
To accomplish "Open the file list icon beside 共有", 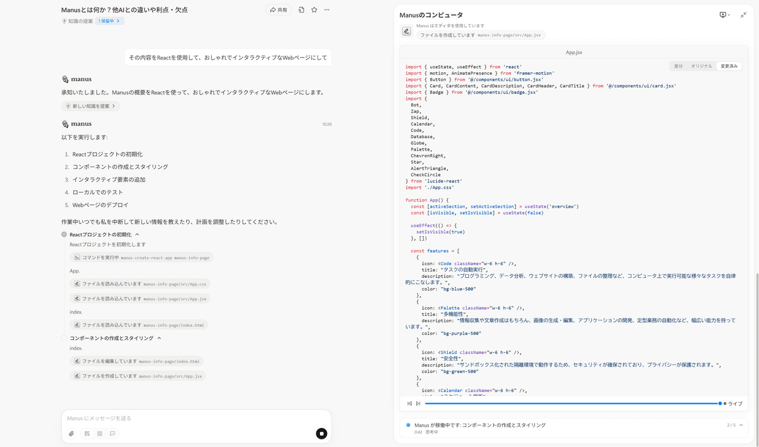I will [301, 9].
